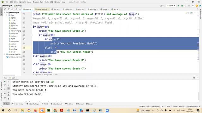Click the print icon in Run console
Viewport: 202px width, 113px height.
coord(9,95)
